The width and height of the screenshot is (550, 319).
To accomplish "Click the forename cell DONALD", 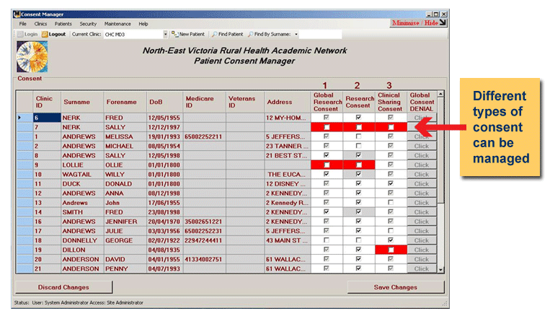I will (125, 184).
